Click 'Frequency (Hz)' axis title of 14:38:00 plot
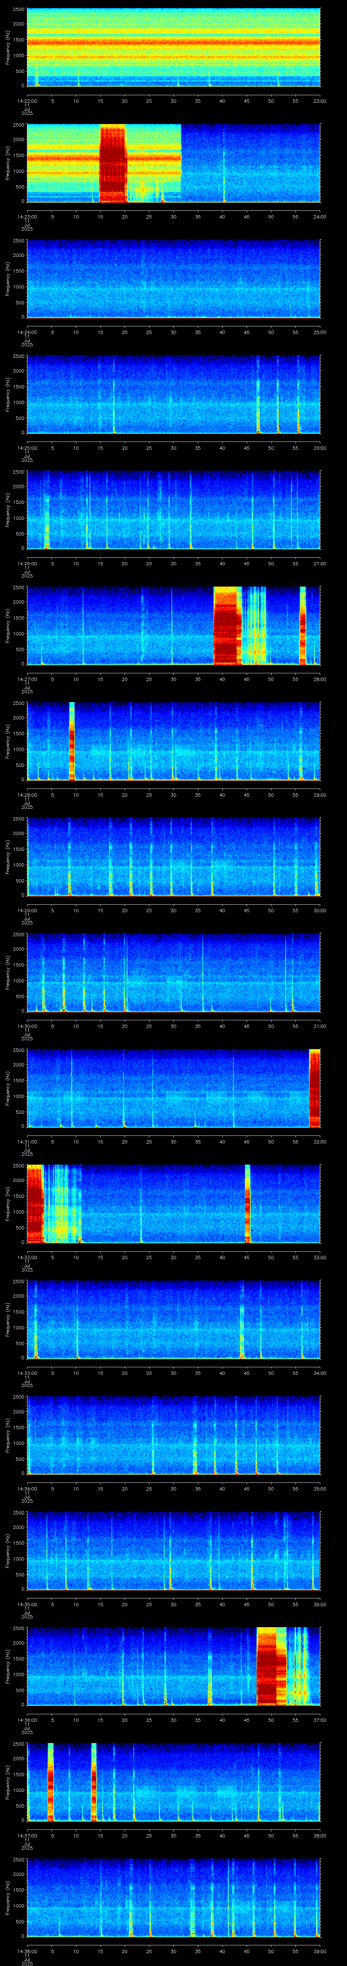 pos(8,1897)
